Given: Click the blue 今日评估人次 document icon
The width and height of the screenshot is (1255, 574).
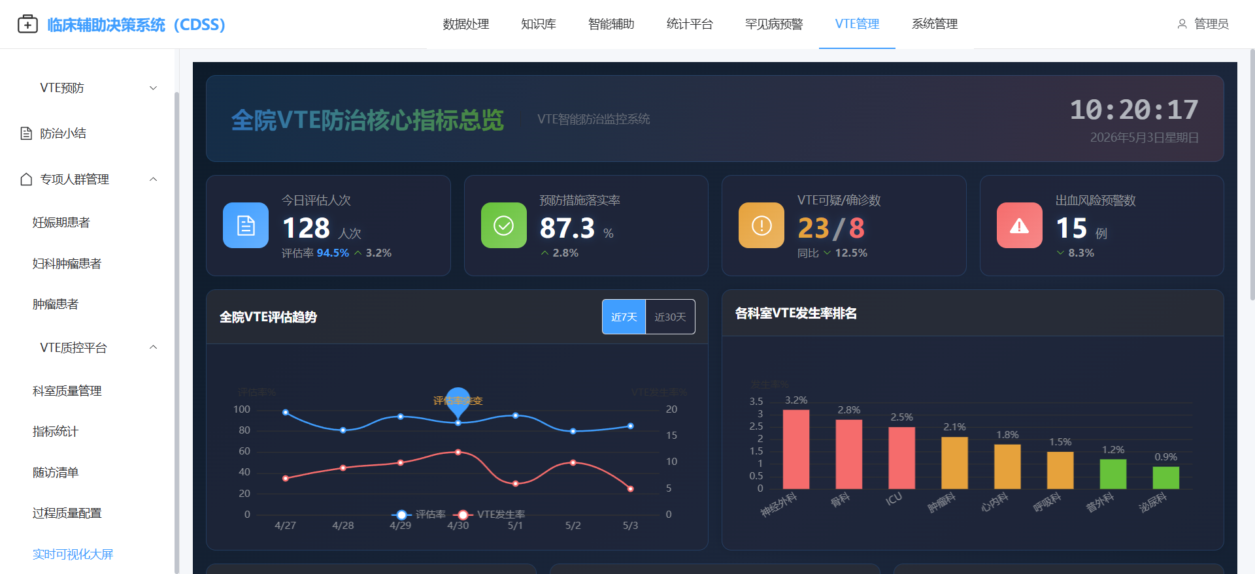Looking at the screenshot, I should 246,225.
